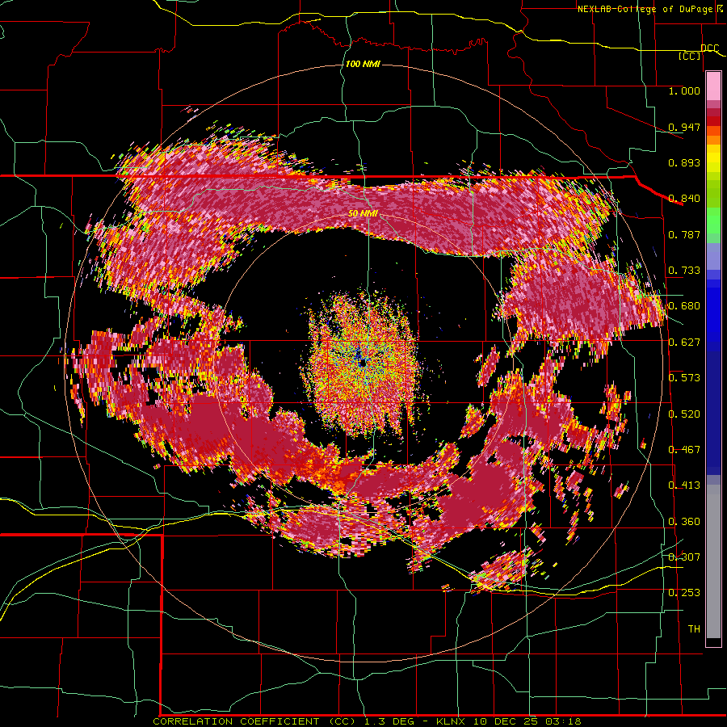The width and height of the screenshot is (727, 727).
Task: Click the TH threshold label in legend
Action: [x=694, y=629]
